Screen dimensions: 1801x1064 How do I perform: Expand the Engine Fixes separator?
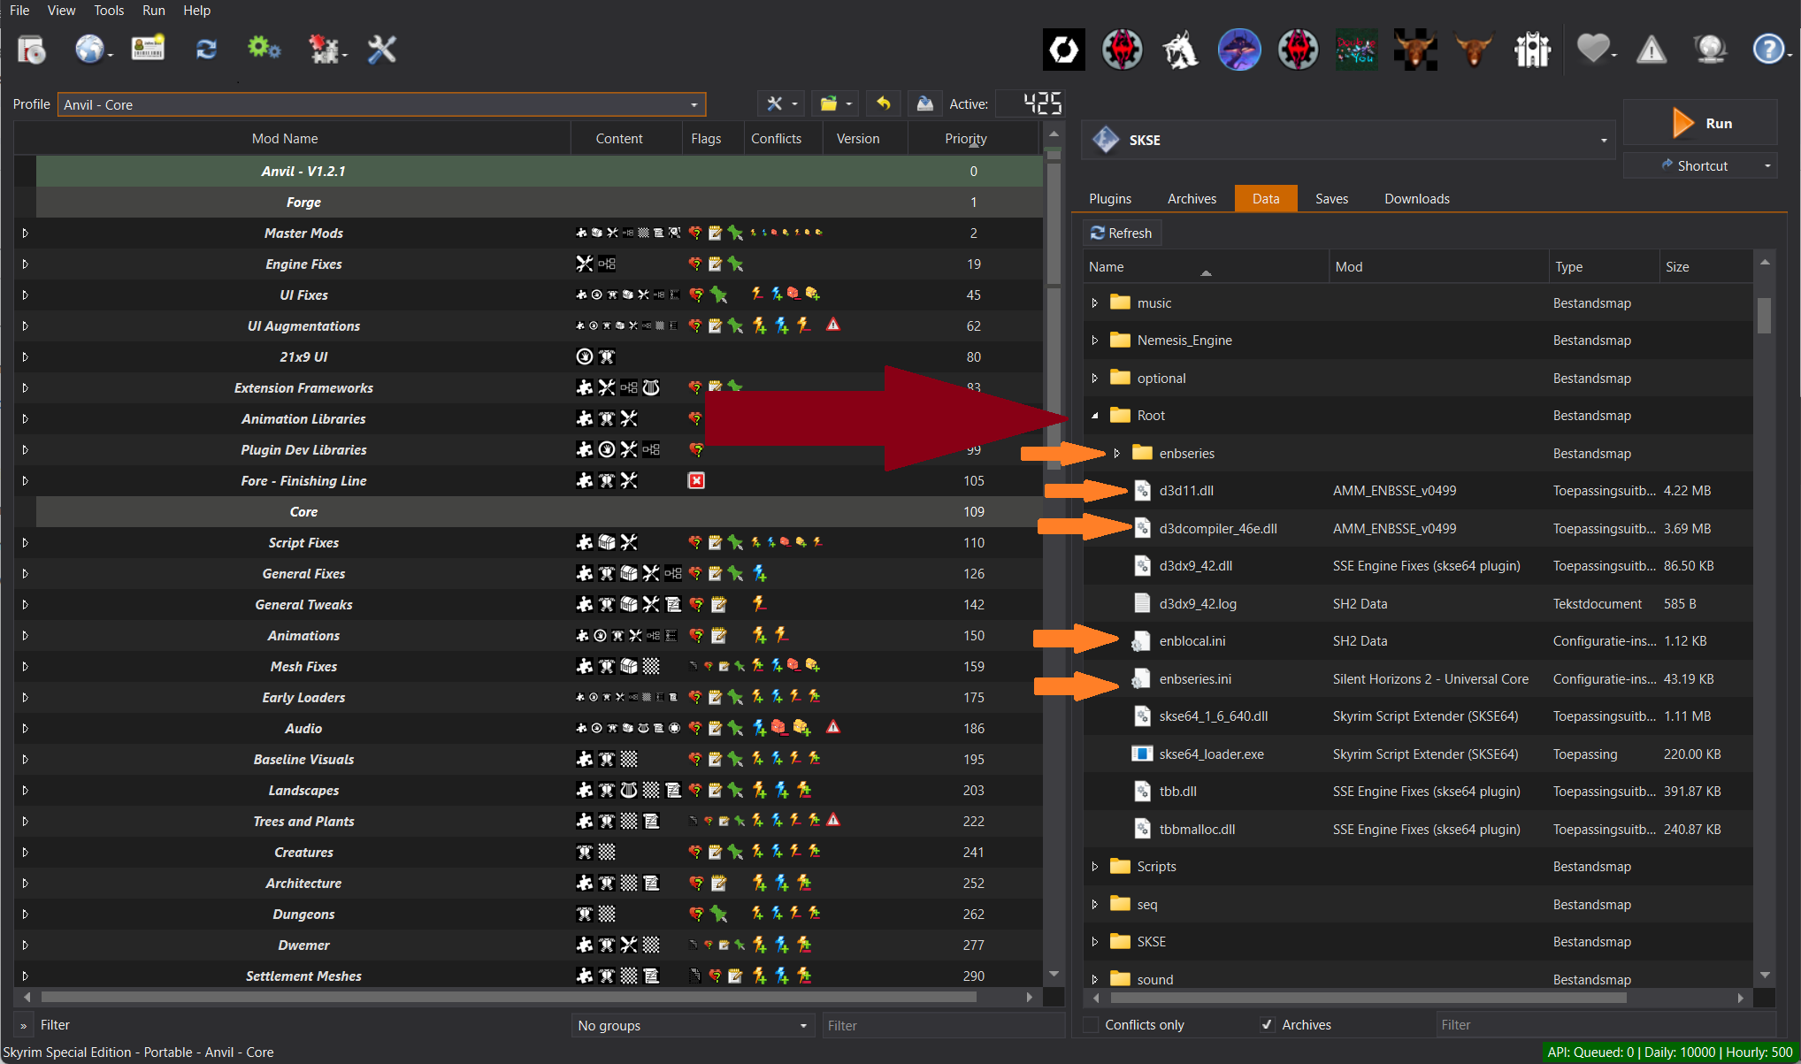point(25,264)
